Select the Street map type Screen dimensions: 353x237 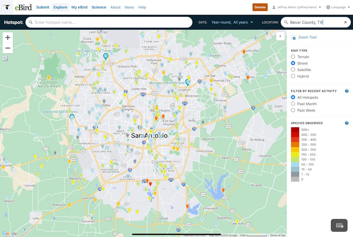[x=293, y=63]
